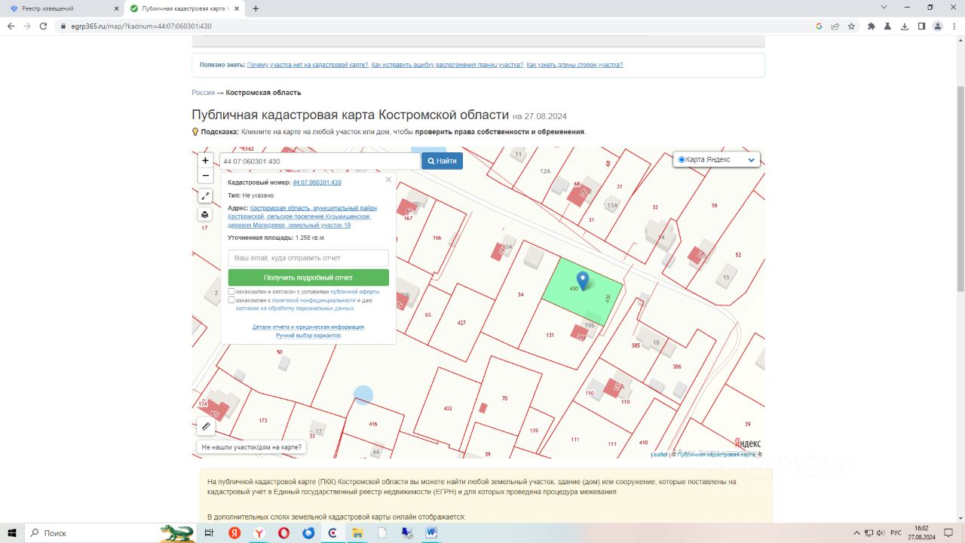Click the browser address bar URL
Image resolution: width=965 pixels, height=543 pixels.
tap(143, 26)
